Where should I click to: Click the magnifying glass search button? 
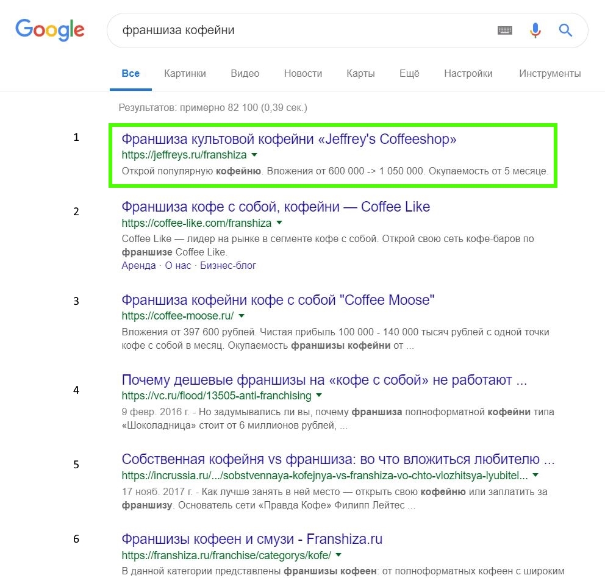click(565, 30)
